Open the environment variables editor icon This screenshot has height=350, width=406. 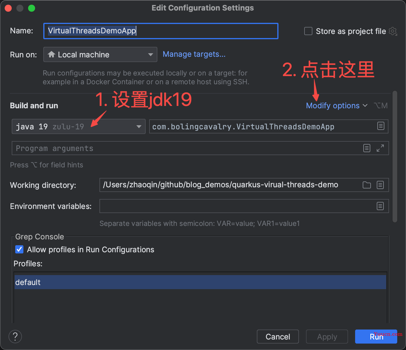coord(380,206)
